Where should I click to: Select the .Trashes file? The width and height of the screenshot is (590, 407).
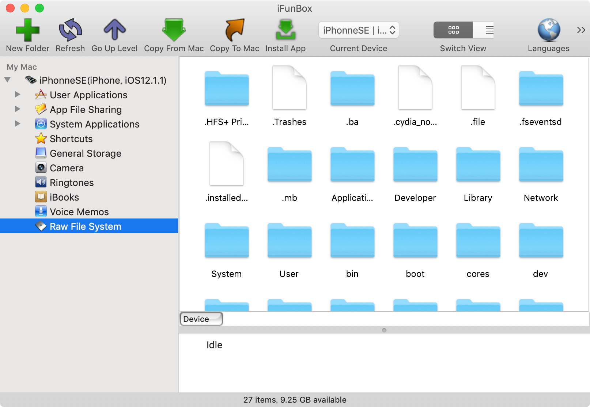pos(289,88)
